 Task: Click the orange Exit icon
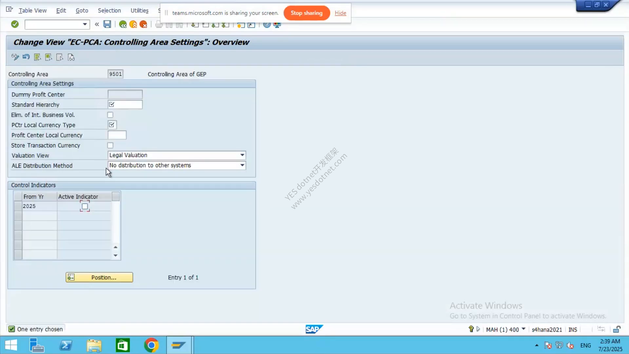pos(133,24)
